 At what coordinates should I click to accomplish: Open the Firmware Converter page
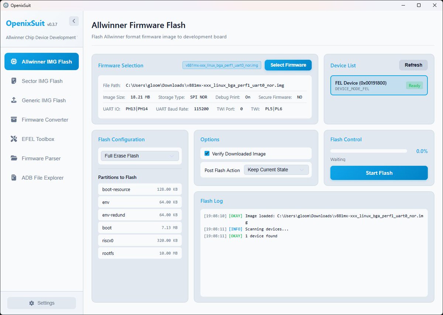coord(41,120)
